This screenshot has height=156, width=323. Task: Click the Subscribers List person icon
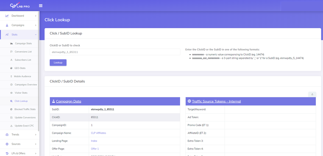pyautogui.click(x=11, y=60)
